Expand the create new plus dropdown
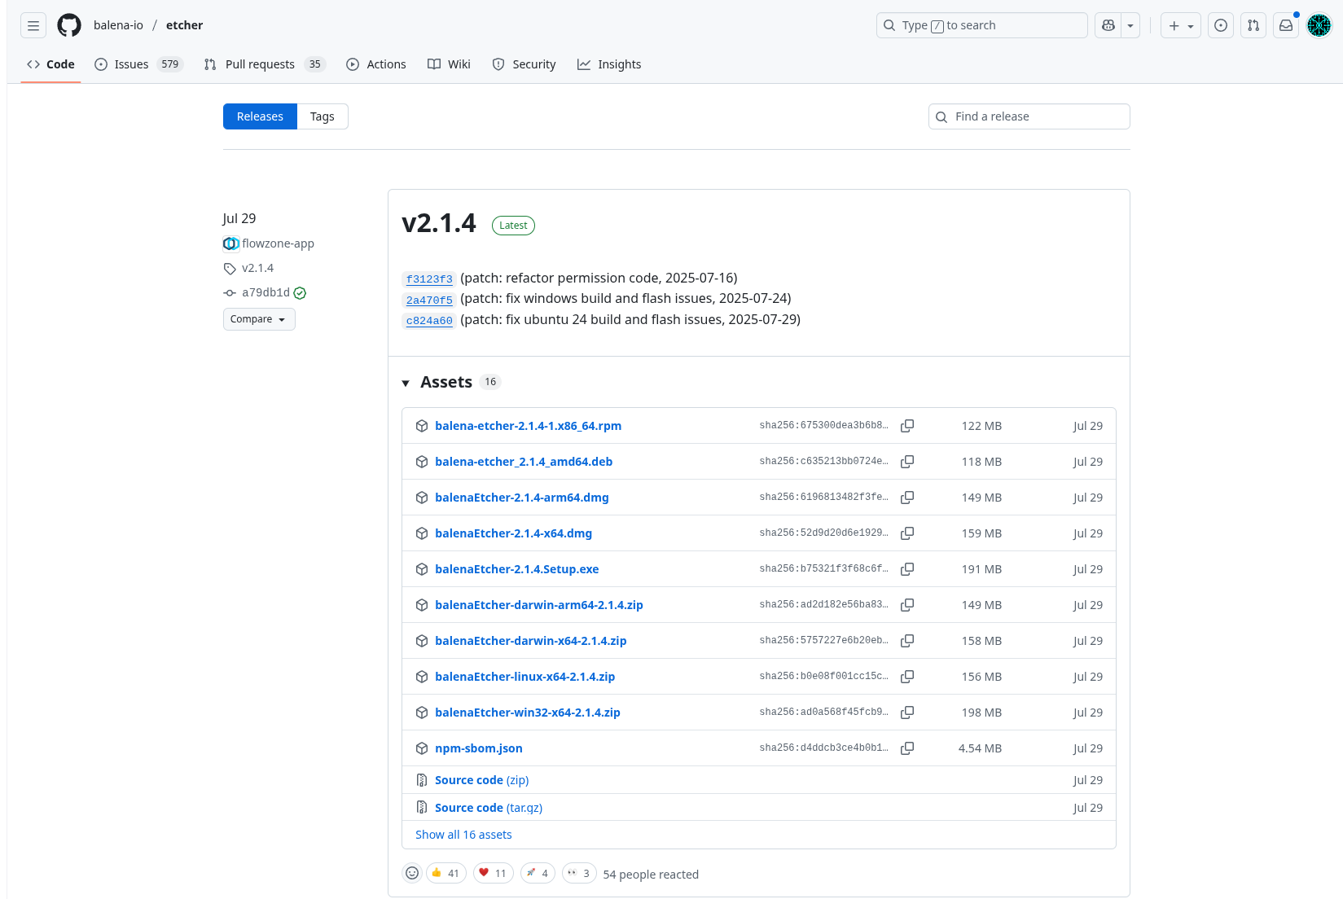Screen dimensions: 1343x899 tap(1180, 25)
